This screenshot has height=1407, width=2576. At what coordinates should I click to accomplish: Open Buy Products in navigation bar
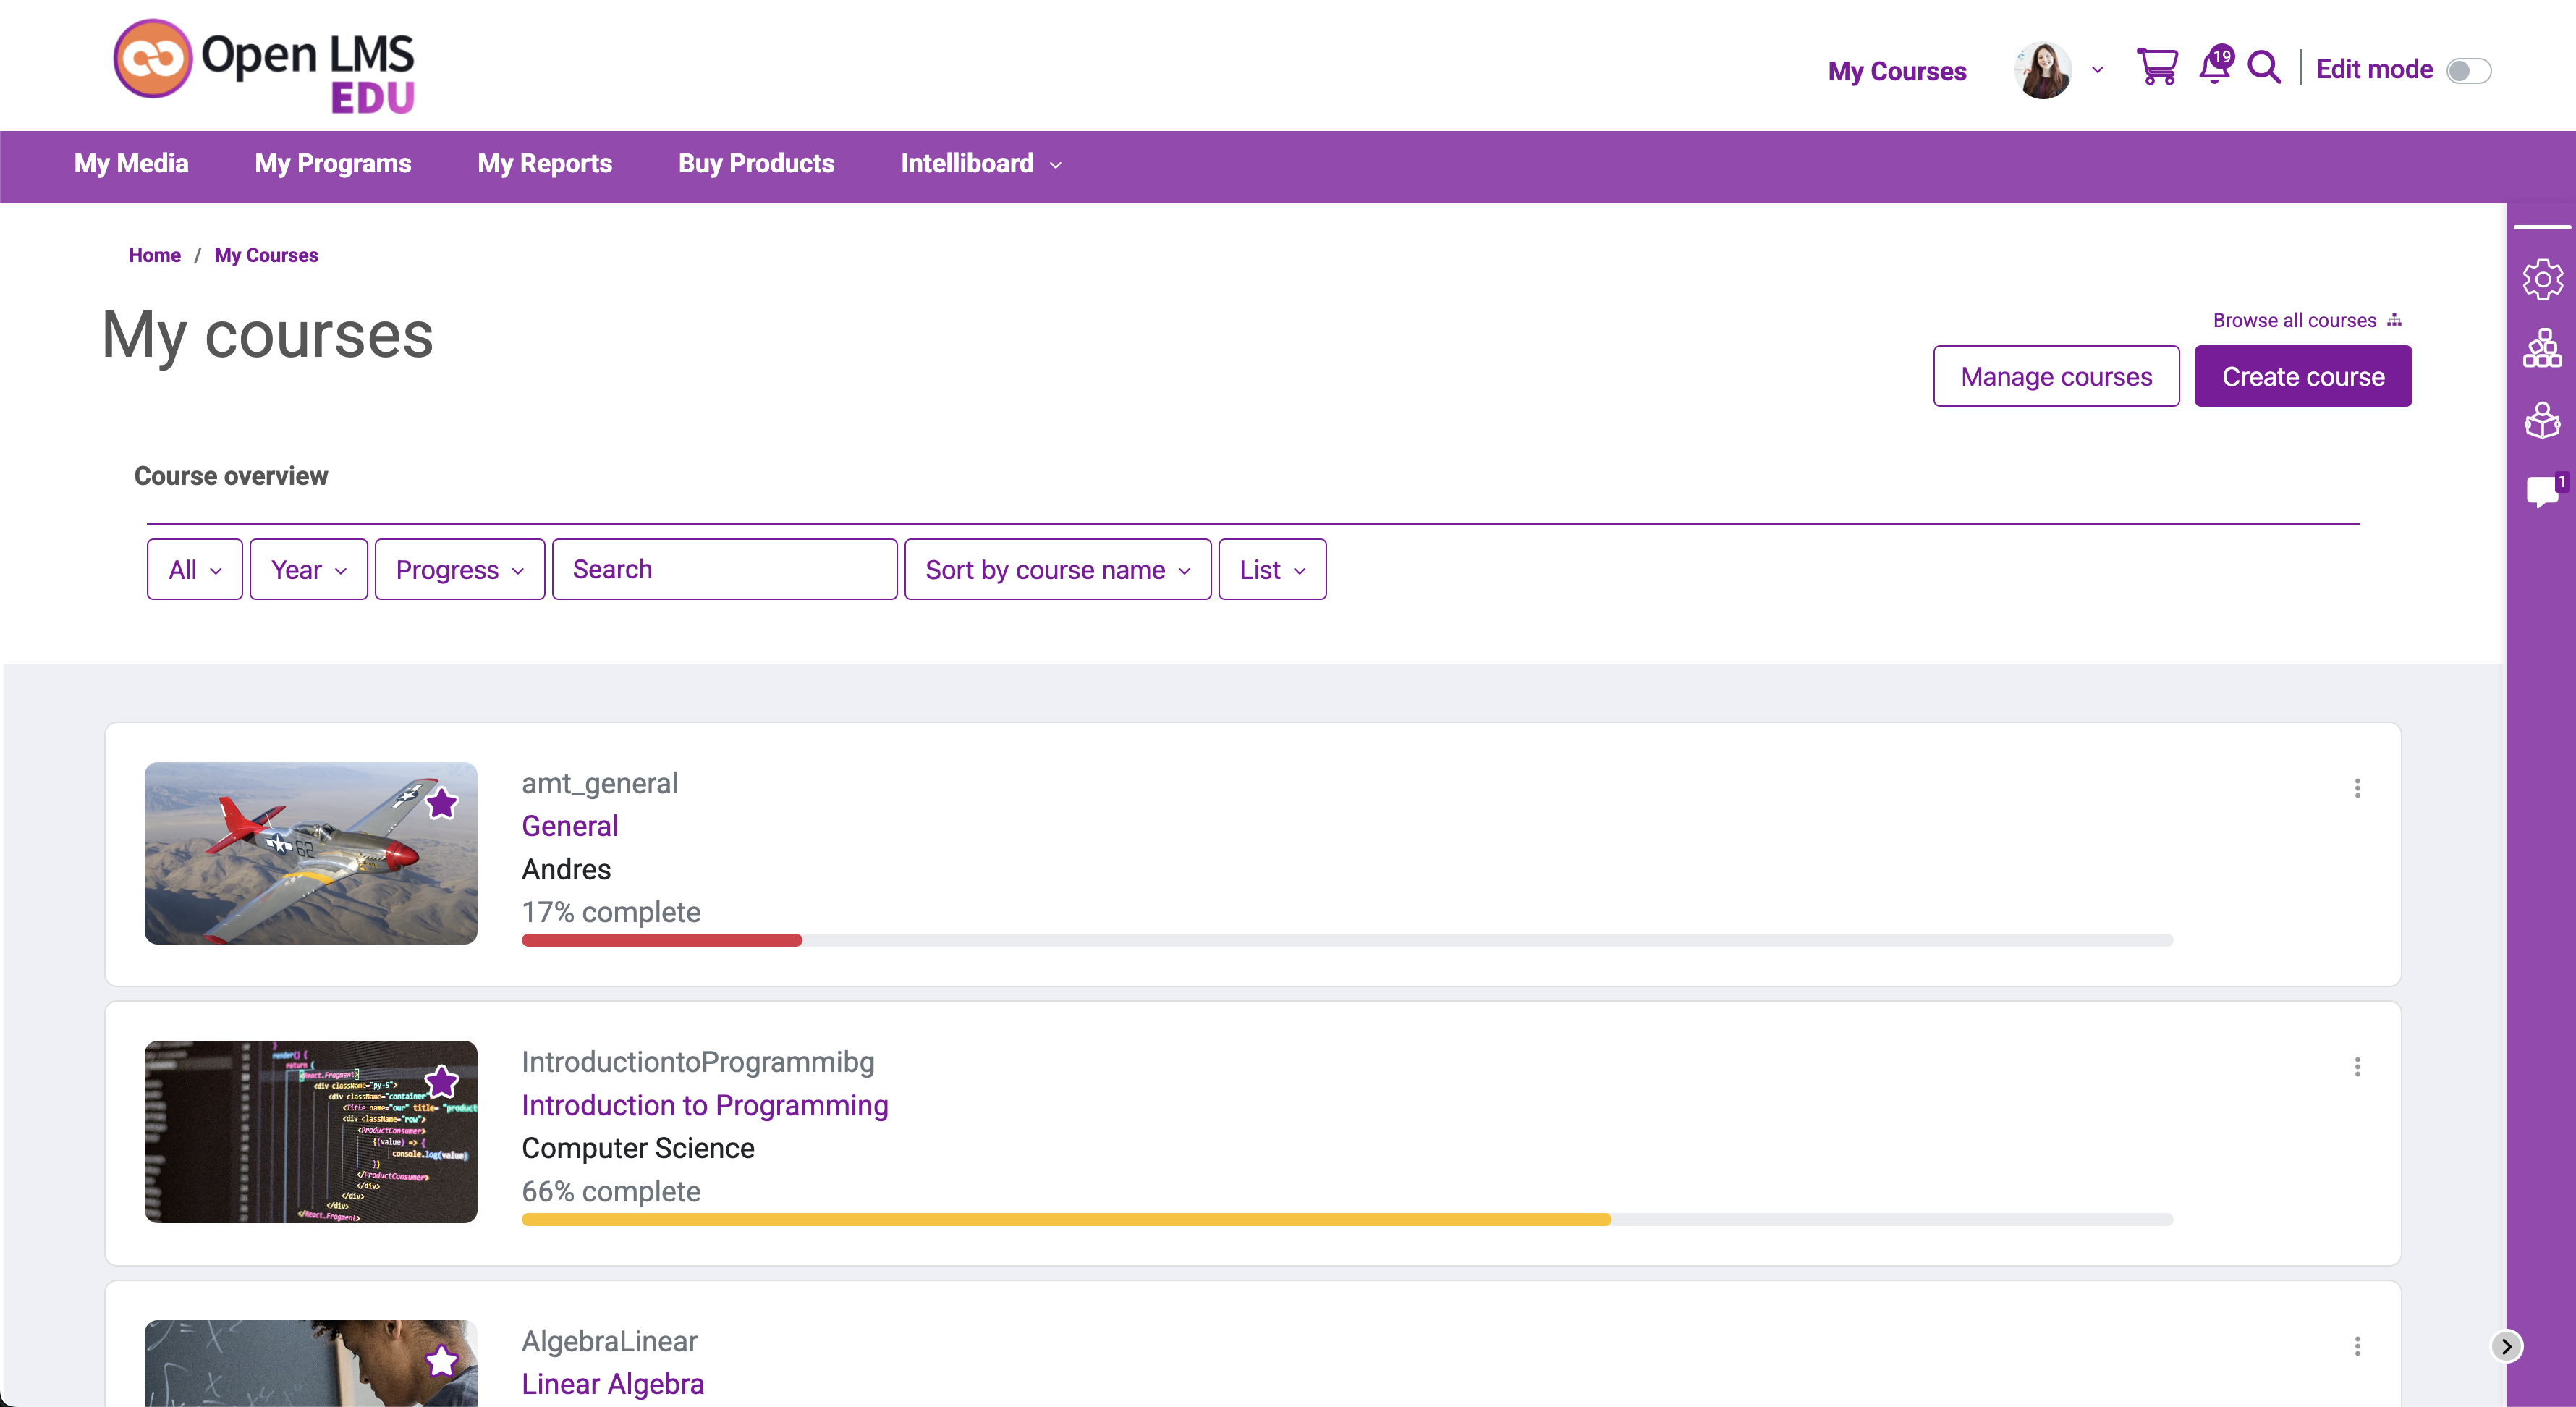[756, 164]
